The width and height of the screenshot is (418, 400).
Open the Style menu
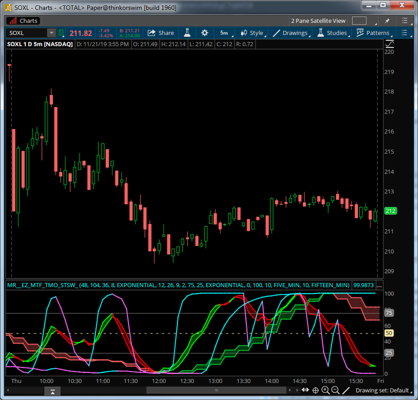[x=252, y=33]
